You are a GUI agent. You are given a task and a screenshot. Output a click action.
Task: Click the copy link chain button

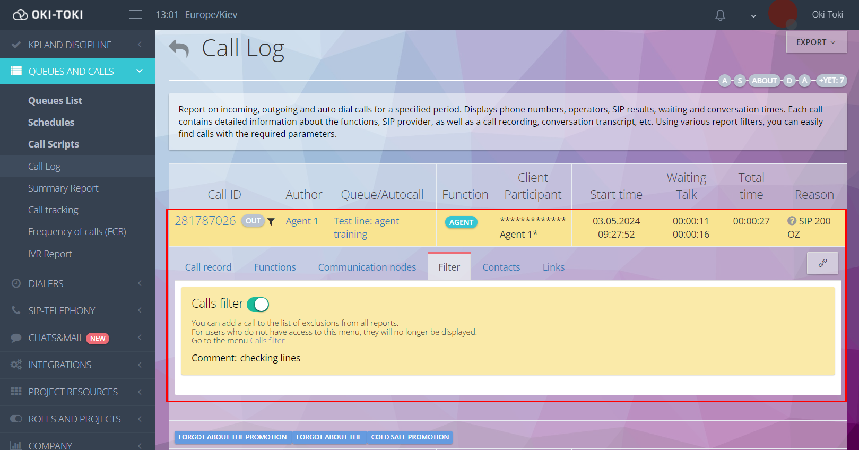click(x=822, y=263)
